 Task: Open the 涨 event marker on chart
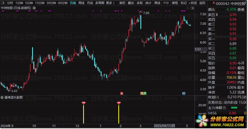pos(122,93)
